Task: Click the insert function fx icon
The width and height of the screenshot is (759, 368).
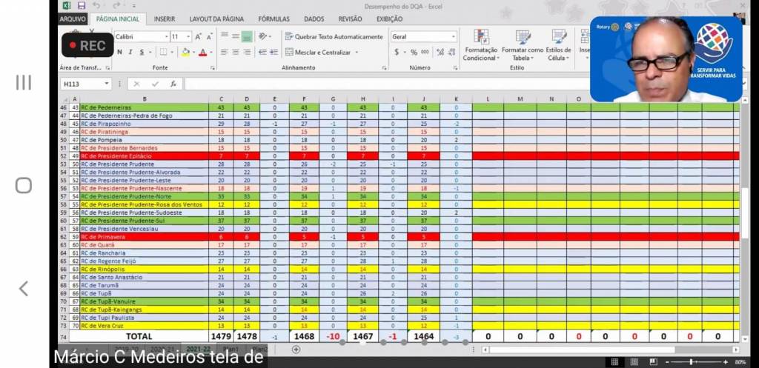Action: [173, 84]
